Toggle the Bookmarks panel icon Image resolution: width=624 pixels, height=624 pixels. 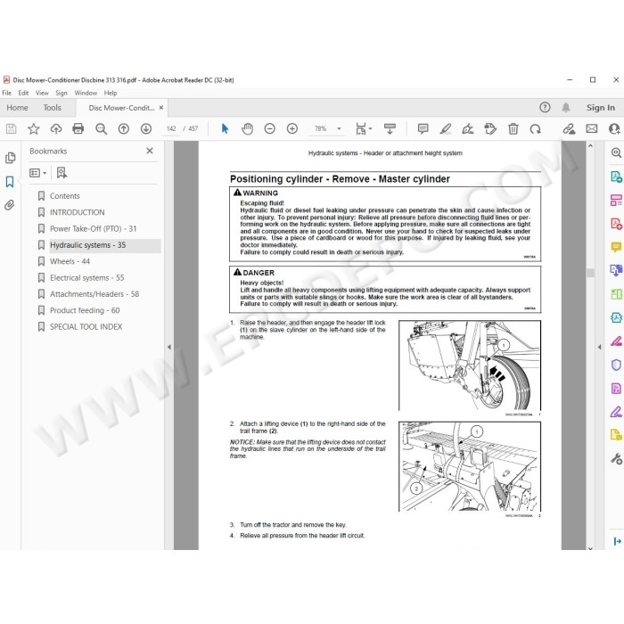tap(10, 182)
